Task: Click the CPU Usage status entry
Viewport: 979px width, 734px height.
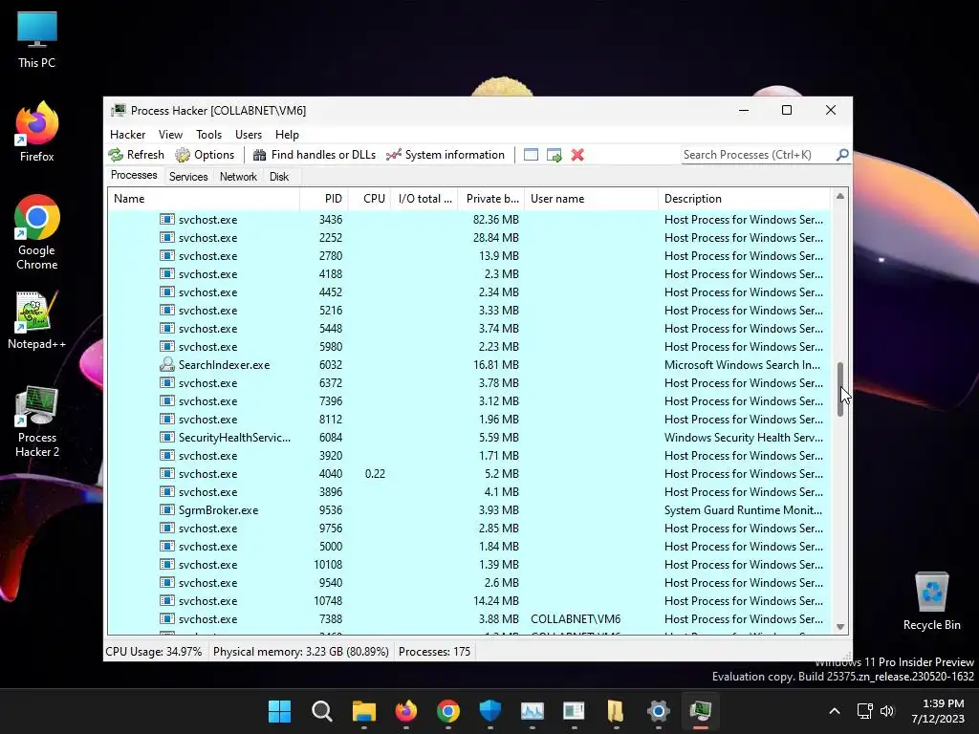Action: pos(154,652)
